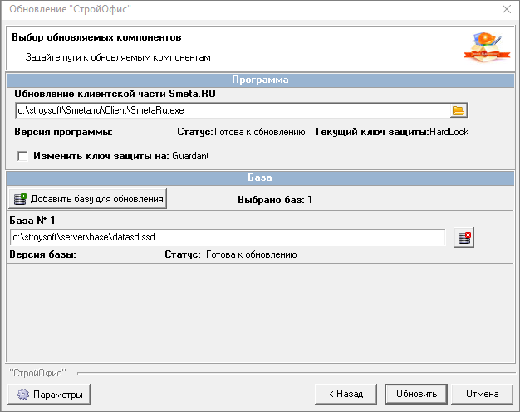Go back with the '< Назад' button
The width and height of the screenshot is (520, 412).
[x=346, y=395]
